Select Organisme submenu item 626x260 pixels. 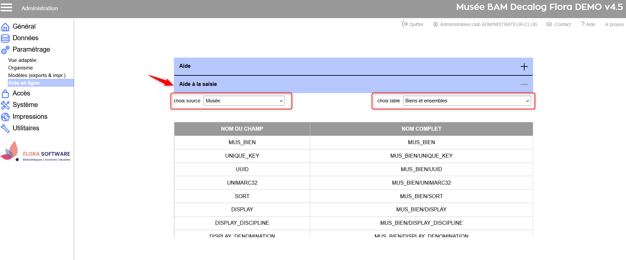pos(20,68)
